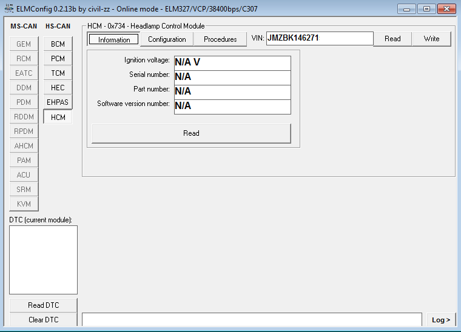Viewport: 461px width, 332px height.
Task: Click the status text field at bottom
Action: (x=252, y=320)
